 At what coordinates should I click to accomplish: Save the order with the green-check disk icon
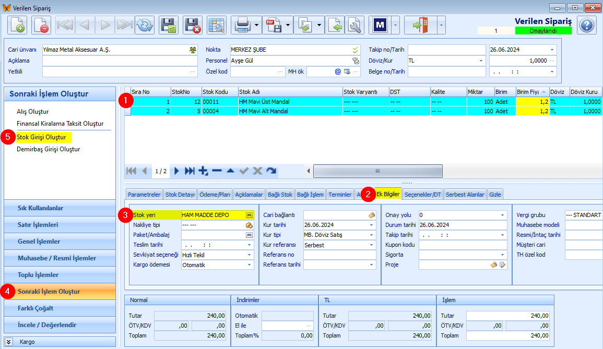pyautogui.click(x=169, y=26)
